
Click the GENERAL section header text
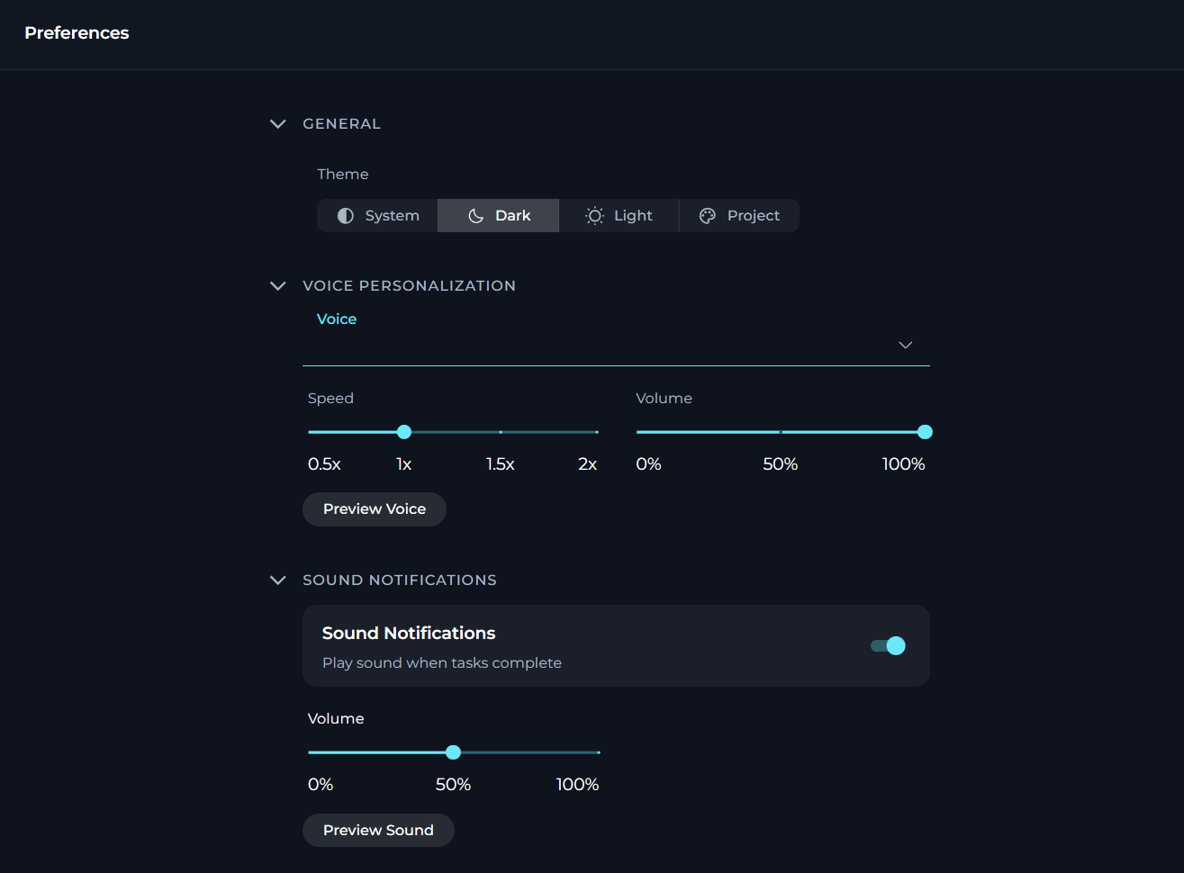click(x=342, y=124)
